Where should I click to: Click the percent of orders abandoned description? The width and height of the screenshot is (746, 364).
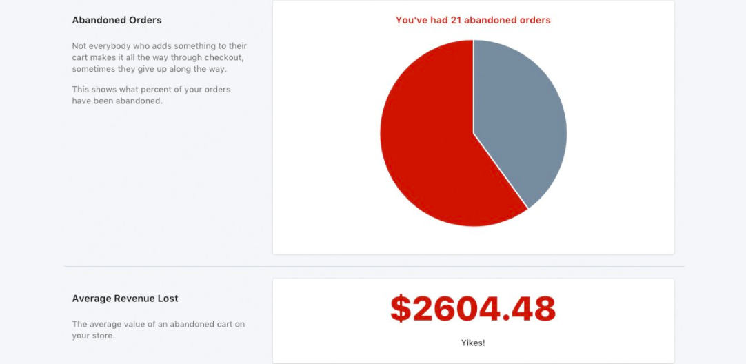tap(151, 95)
